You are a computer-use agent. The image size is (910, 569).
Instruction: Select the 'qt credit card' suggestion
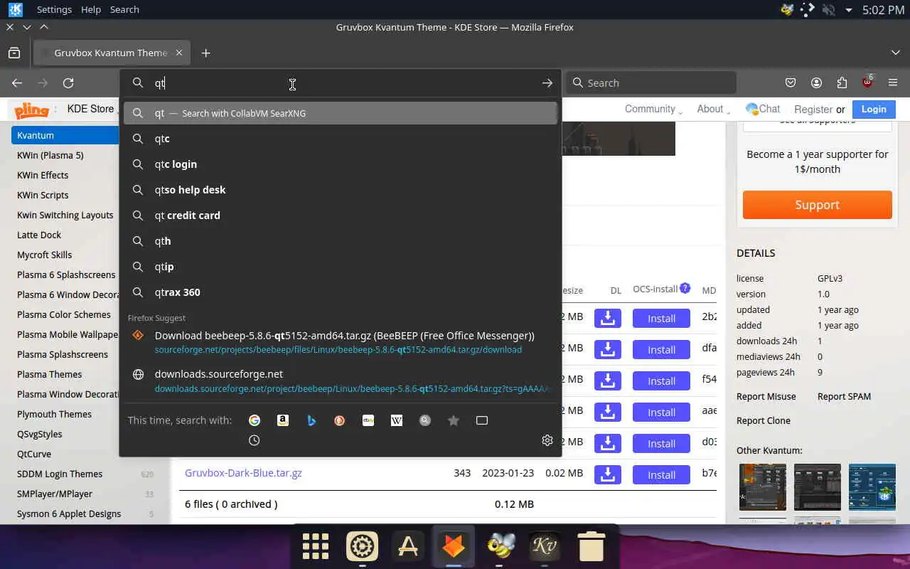point(341,216)
